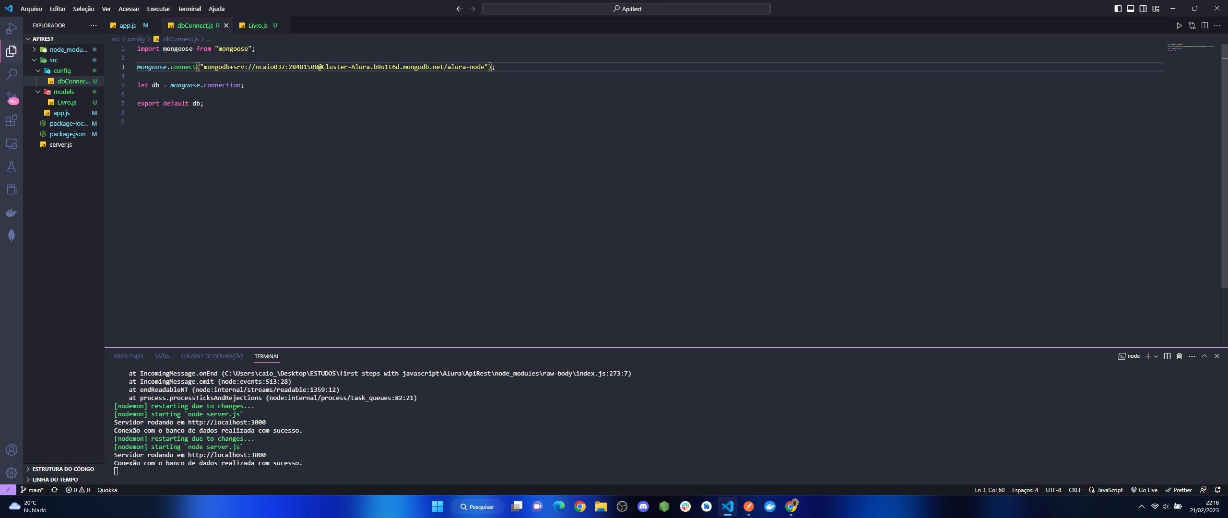Screen dimensions: 1228x518
Task: Expand Estrutura do Código section
Action: [64, 469]
